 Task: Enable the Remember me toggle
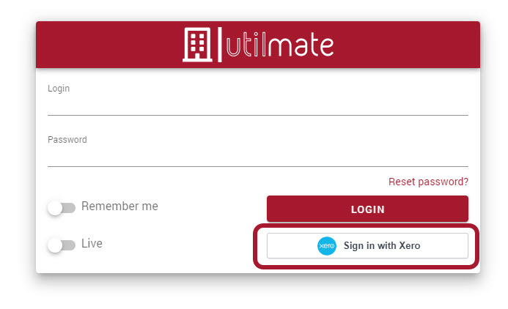(61, 208)
